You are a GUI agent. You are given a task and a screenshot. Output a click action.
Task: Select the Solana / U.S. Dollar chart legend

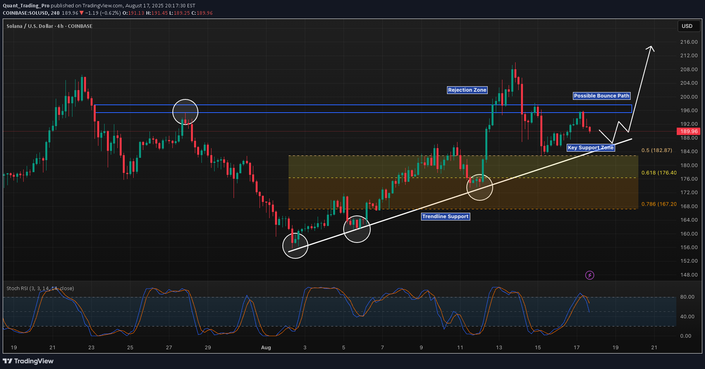tap(50, 26)
